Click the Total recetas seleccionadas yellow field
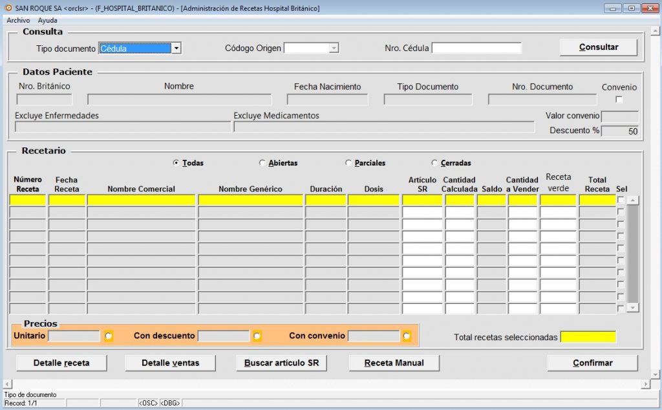The image size is (662, 410). tap(588, 337)
